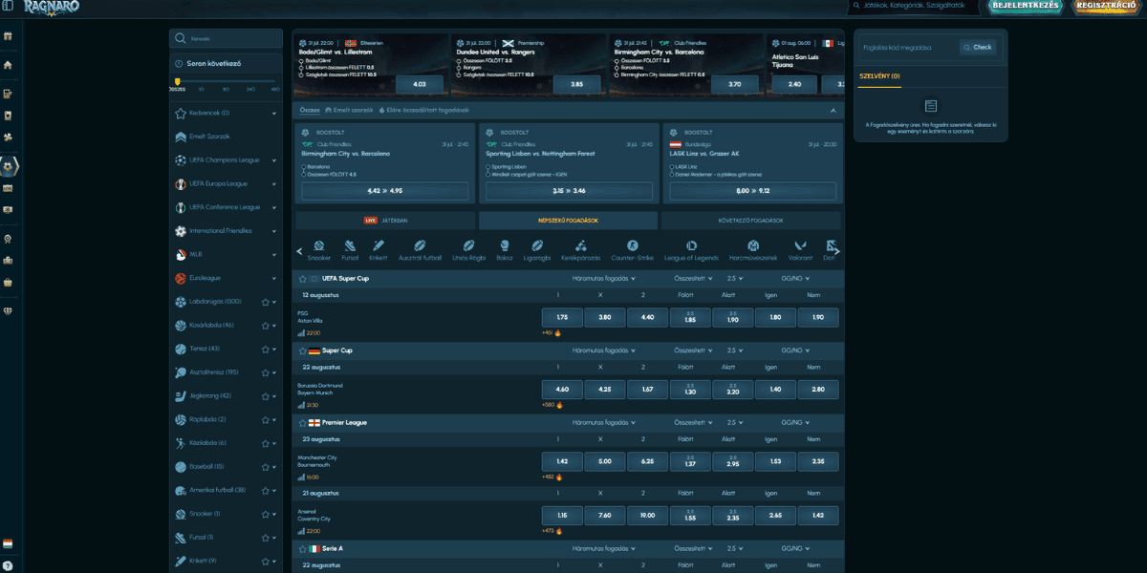This screenshot has height=573, width=1147.
Task: Click the Hungarian flag language icon
Action: point(8,542)
